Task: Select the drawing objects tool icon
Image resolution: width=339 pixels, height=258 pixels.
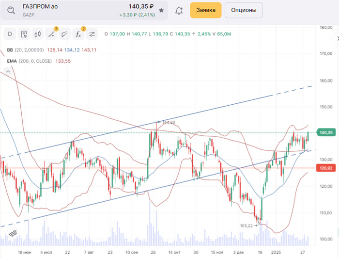Action: point(64,34)
